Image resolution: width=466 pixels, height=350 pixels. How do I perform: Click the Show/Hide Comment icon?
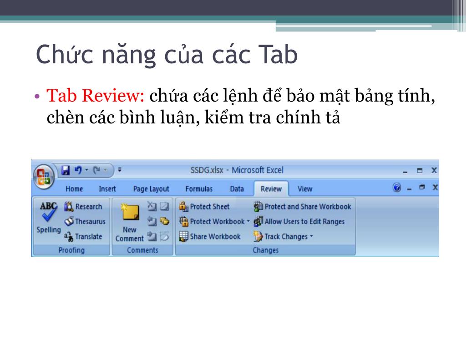point(164,206)
